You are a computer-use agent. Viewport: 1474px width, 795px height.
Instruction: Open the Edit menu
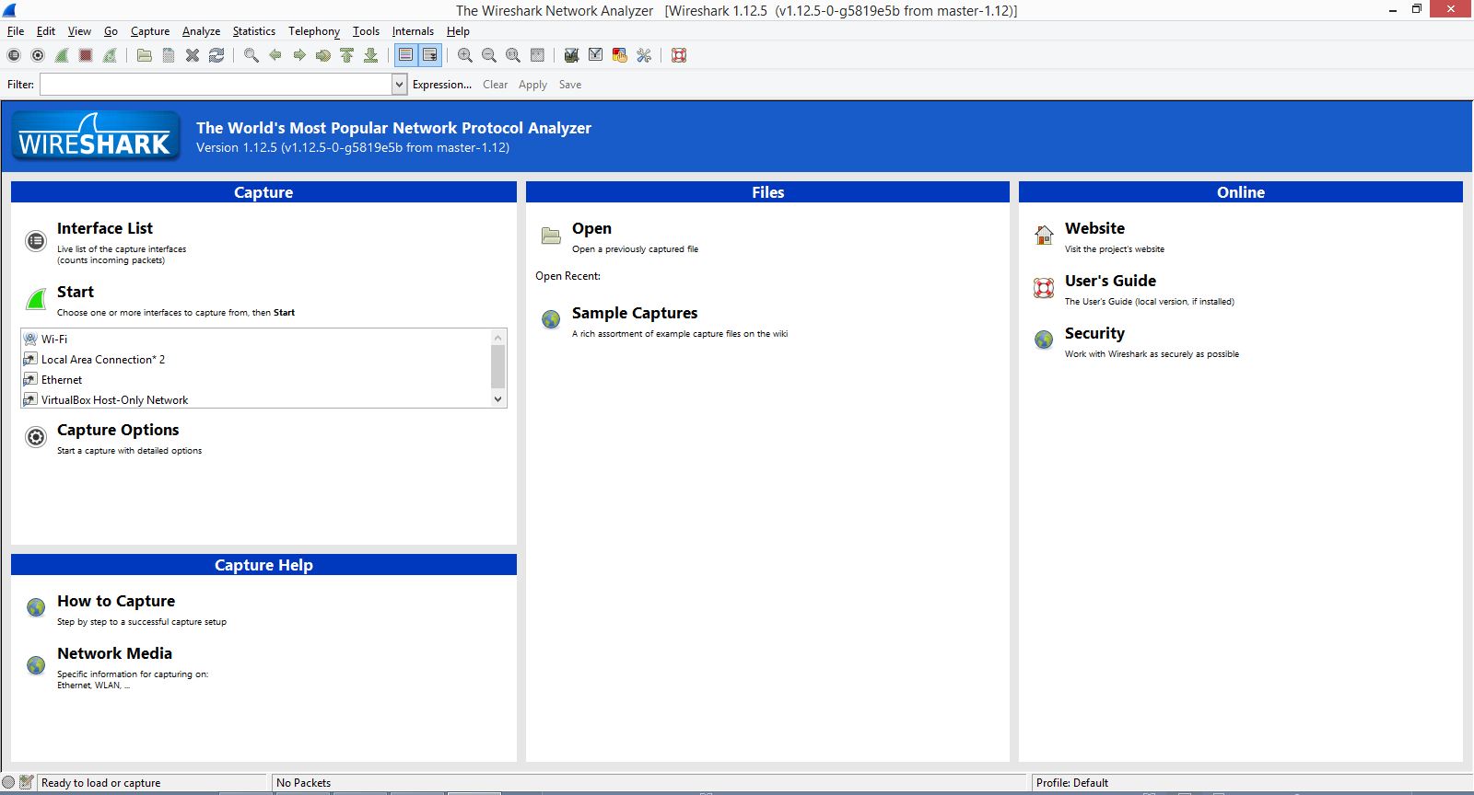(46, 31)
